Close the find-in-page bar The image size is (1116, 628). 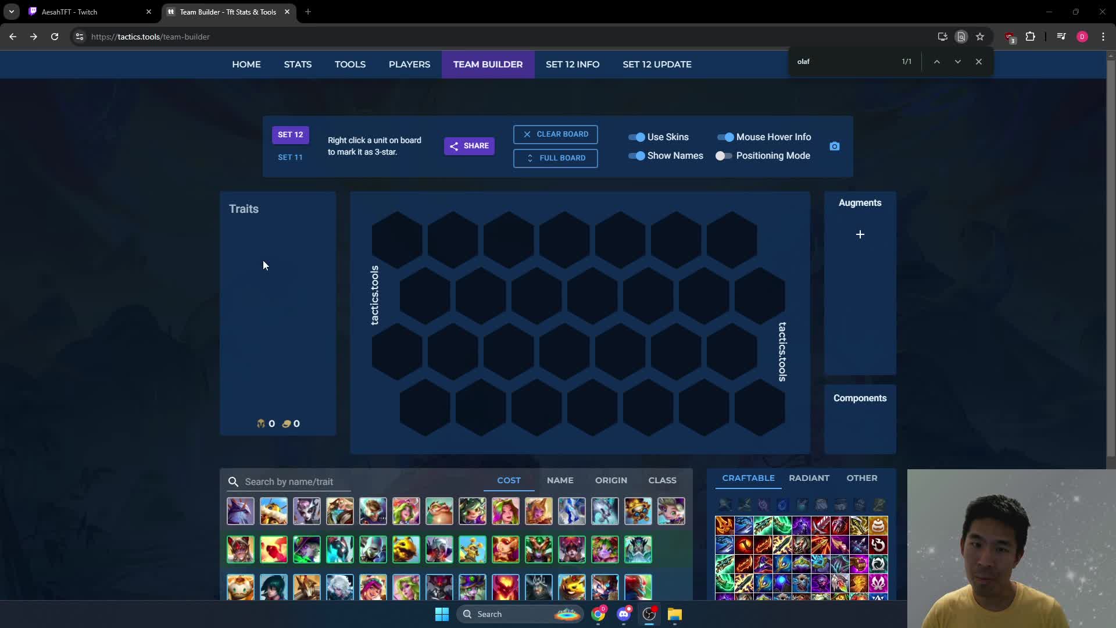pyautogui.click(x=979, y=62)
